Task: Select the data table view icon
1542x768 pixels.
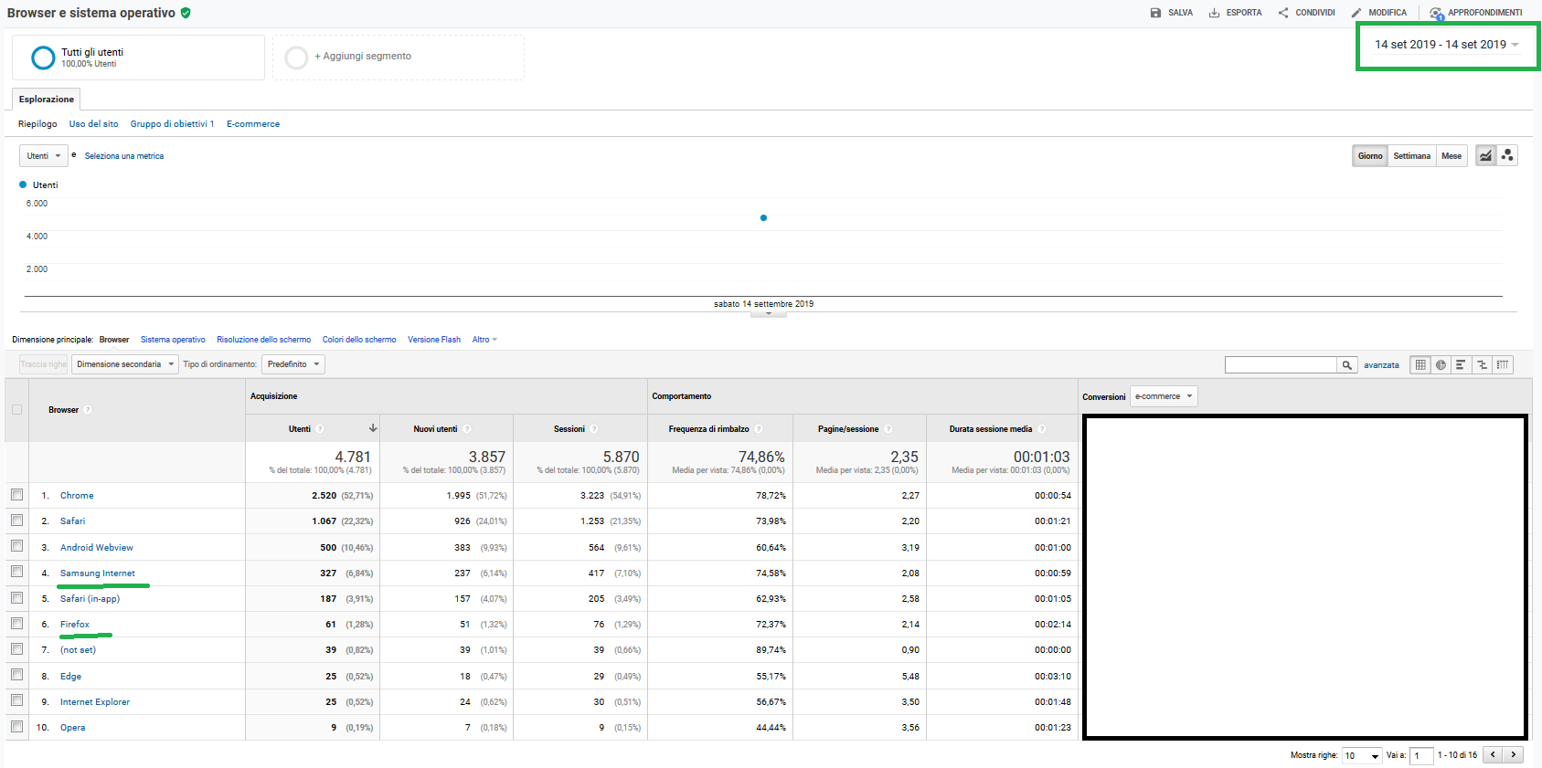Action: (x=1420, y=365)
